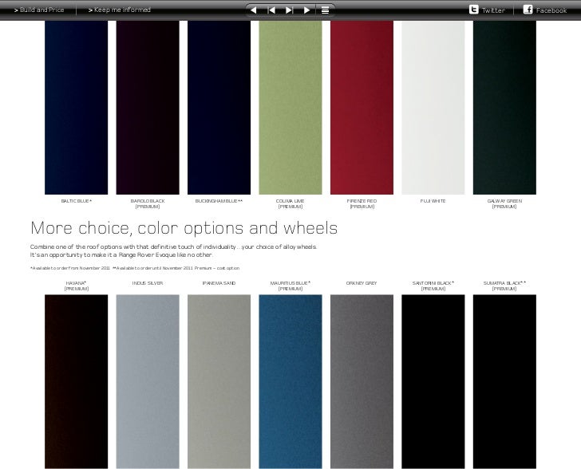Click the Facebook logo icon
Image resolution: width=581 pixels, height=469 pixels.
(528, 10)
